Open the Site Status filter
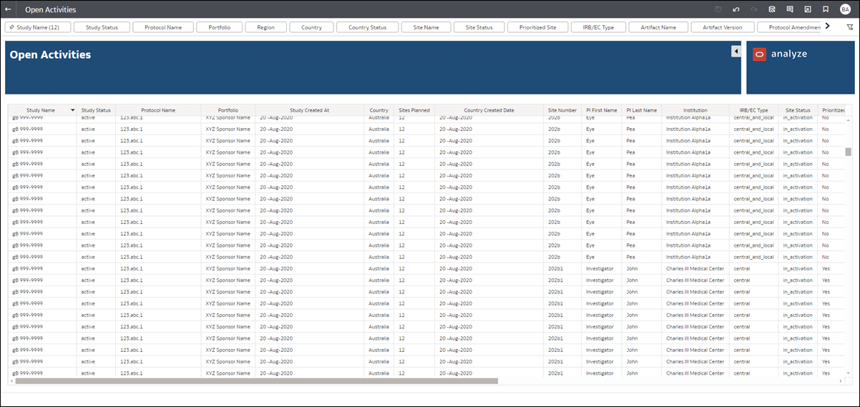The width and height of the screenshot is (860, 407). [x=479, y=27]
